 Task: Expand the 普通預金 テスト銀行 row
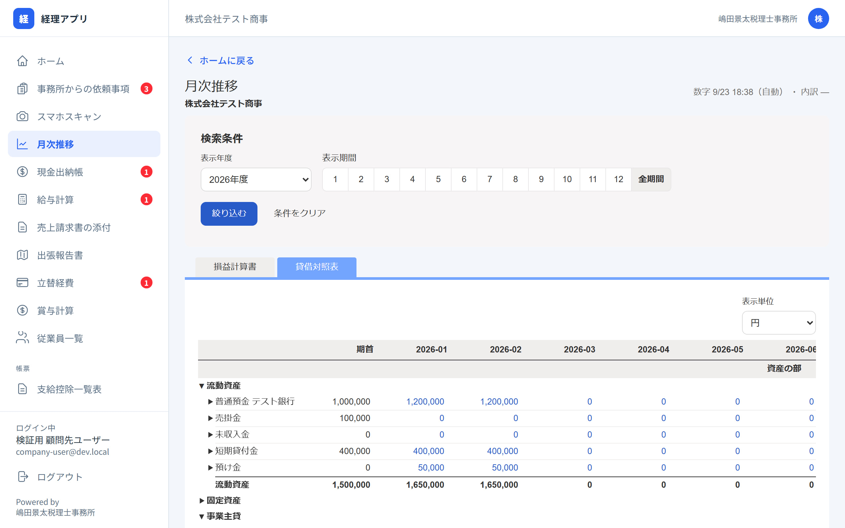(x=211, y=402)
